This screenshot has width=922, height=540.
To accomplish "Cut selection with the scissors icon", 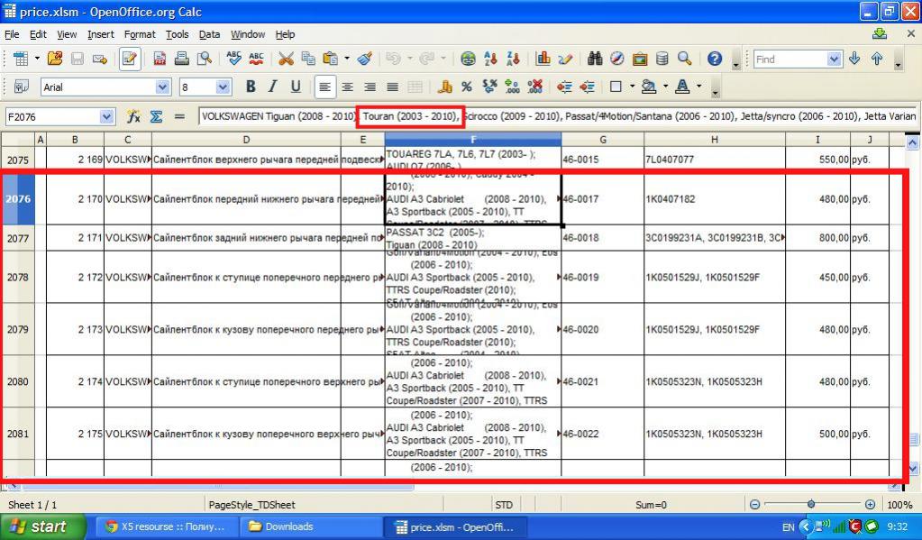I will 286,59.
